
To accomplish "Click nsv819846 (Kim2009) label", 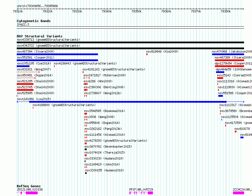I will pos(162,51).
